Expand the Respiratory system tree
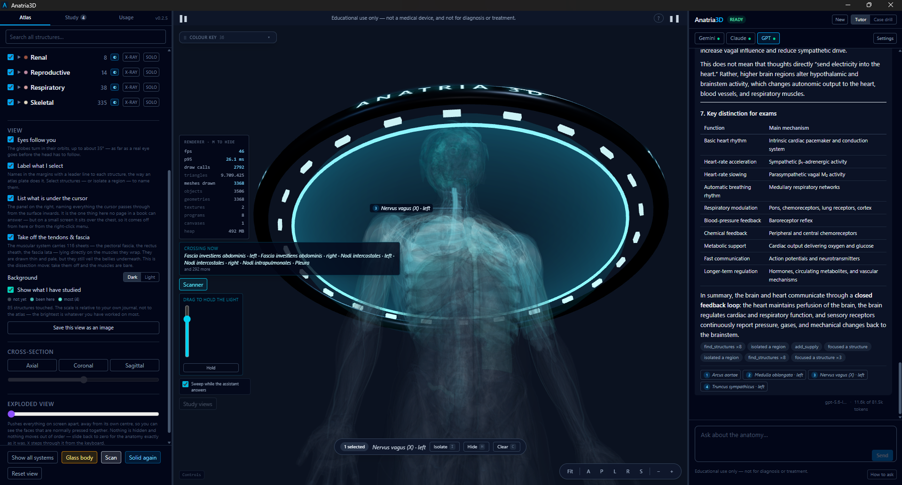Image resolution: width=902 pixels, height=485 pixels. [x=19, y=87]
